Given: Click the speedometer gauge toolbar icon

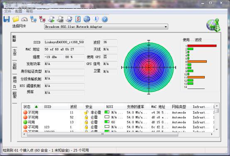Looking at the screenshot, I should (x=24, y=19).
